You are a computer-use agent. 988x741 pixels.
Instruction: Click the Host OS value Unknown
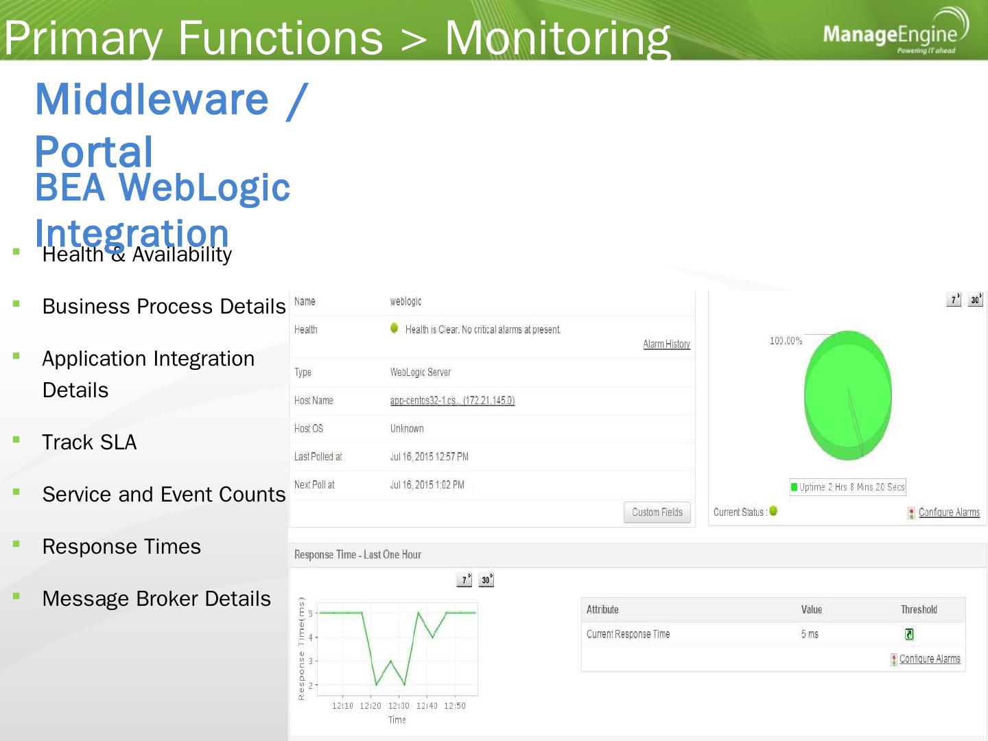point(407,429)
